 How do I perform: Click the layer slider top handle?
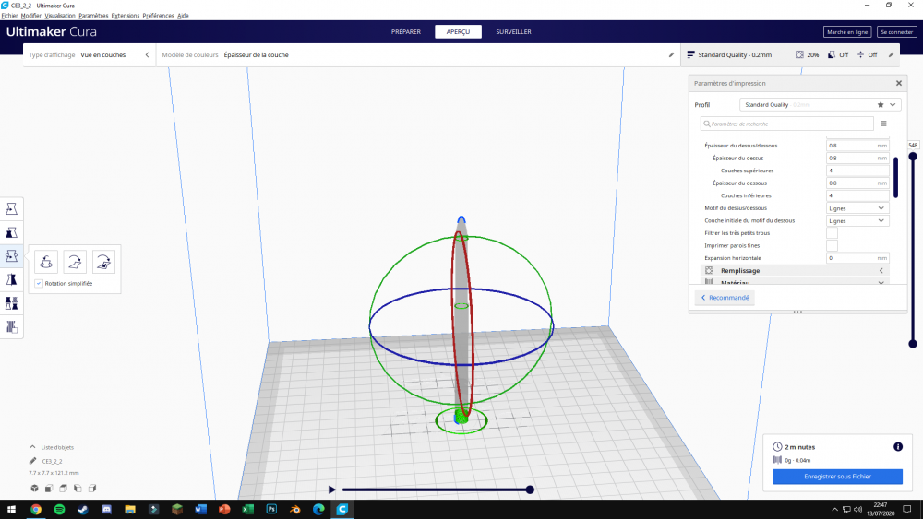coord(913,157)
